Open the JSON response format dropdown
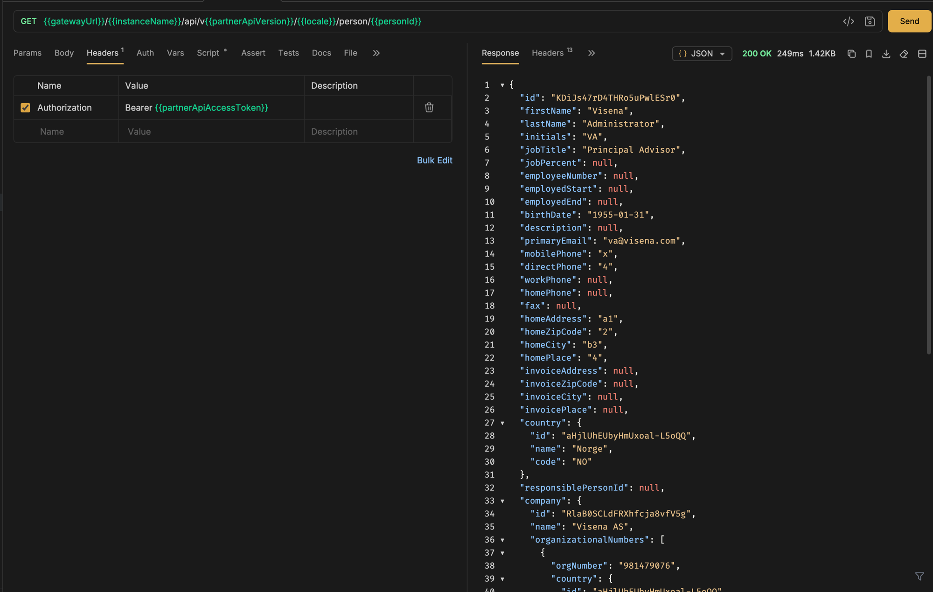 pyautogui.click(x=702, y=54)
